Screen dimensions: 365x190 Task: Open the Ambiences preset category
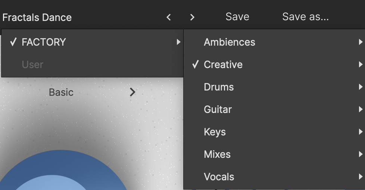coord(230,42)
